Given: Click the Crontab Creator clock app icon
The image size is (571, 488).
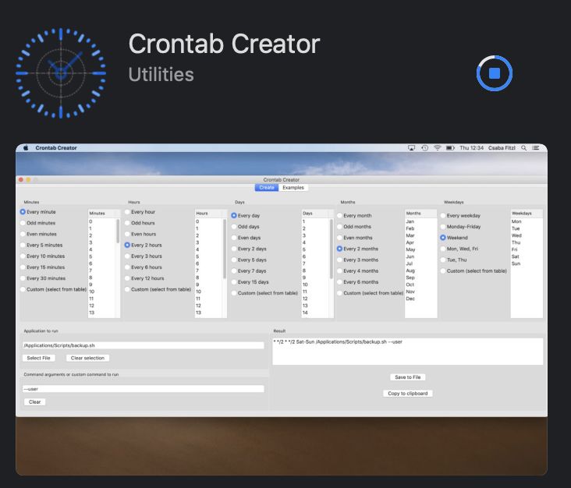Looking at the screenshot, I should (61, 73).
